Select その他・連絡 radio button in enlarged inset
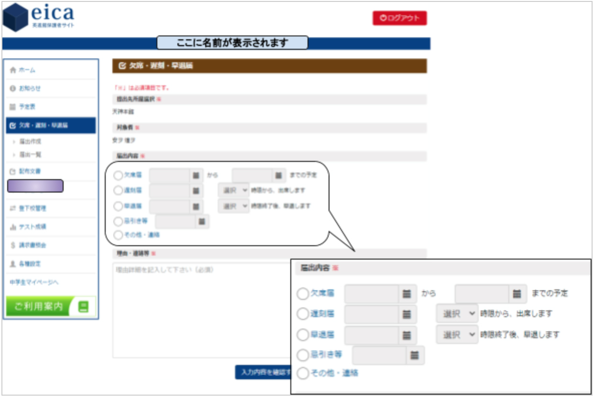This screenshot has height=398, width=594. point(302,374)
